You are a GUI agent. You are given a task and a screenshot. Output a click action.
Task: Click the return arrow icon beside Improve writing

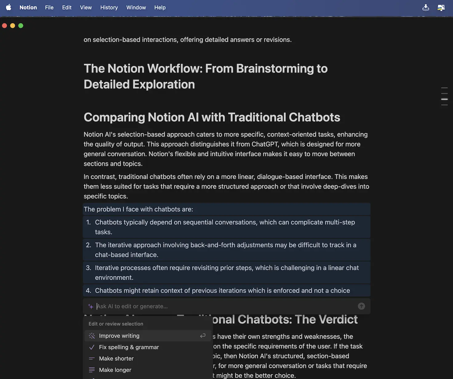coord(202,336)
